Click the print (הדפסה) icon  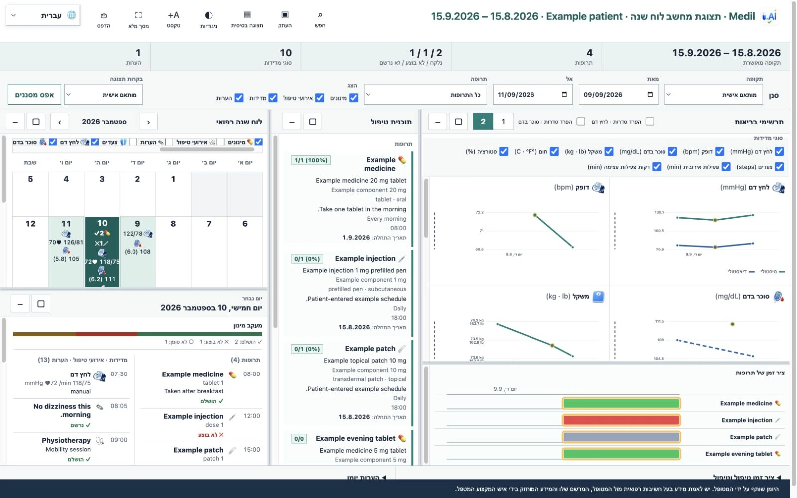(x=104, y=19)
